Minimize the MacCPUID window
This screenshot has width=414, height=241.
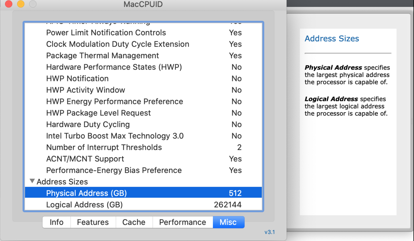pyautogui.click(x=21, y=4)
